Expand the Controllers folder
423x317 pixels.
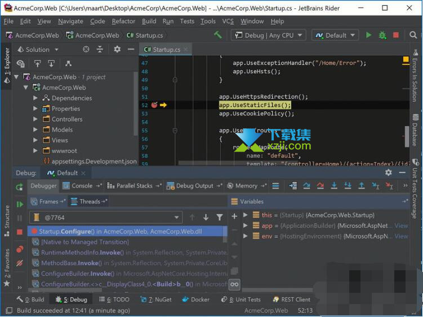click(x=35, y=119)
